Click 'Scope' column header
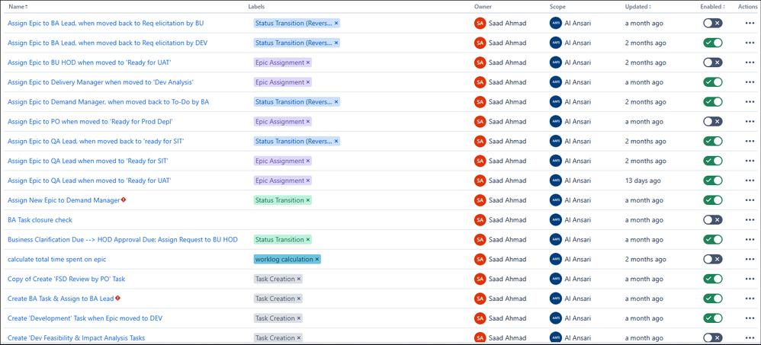The height and width of the screenshot is (345, 761). pyautogui.click(x=557, y=7)
